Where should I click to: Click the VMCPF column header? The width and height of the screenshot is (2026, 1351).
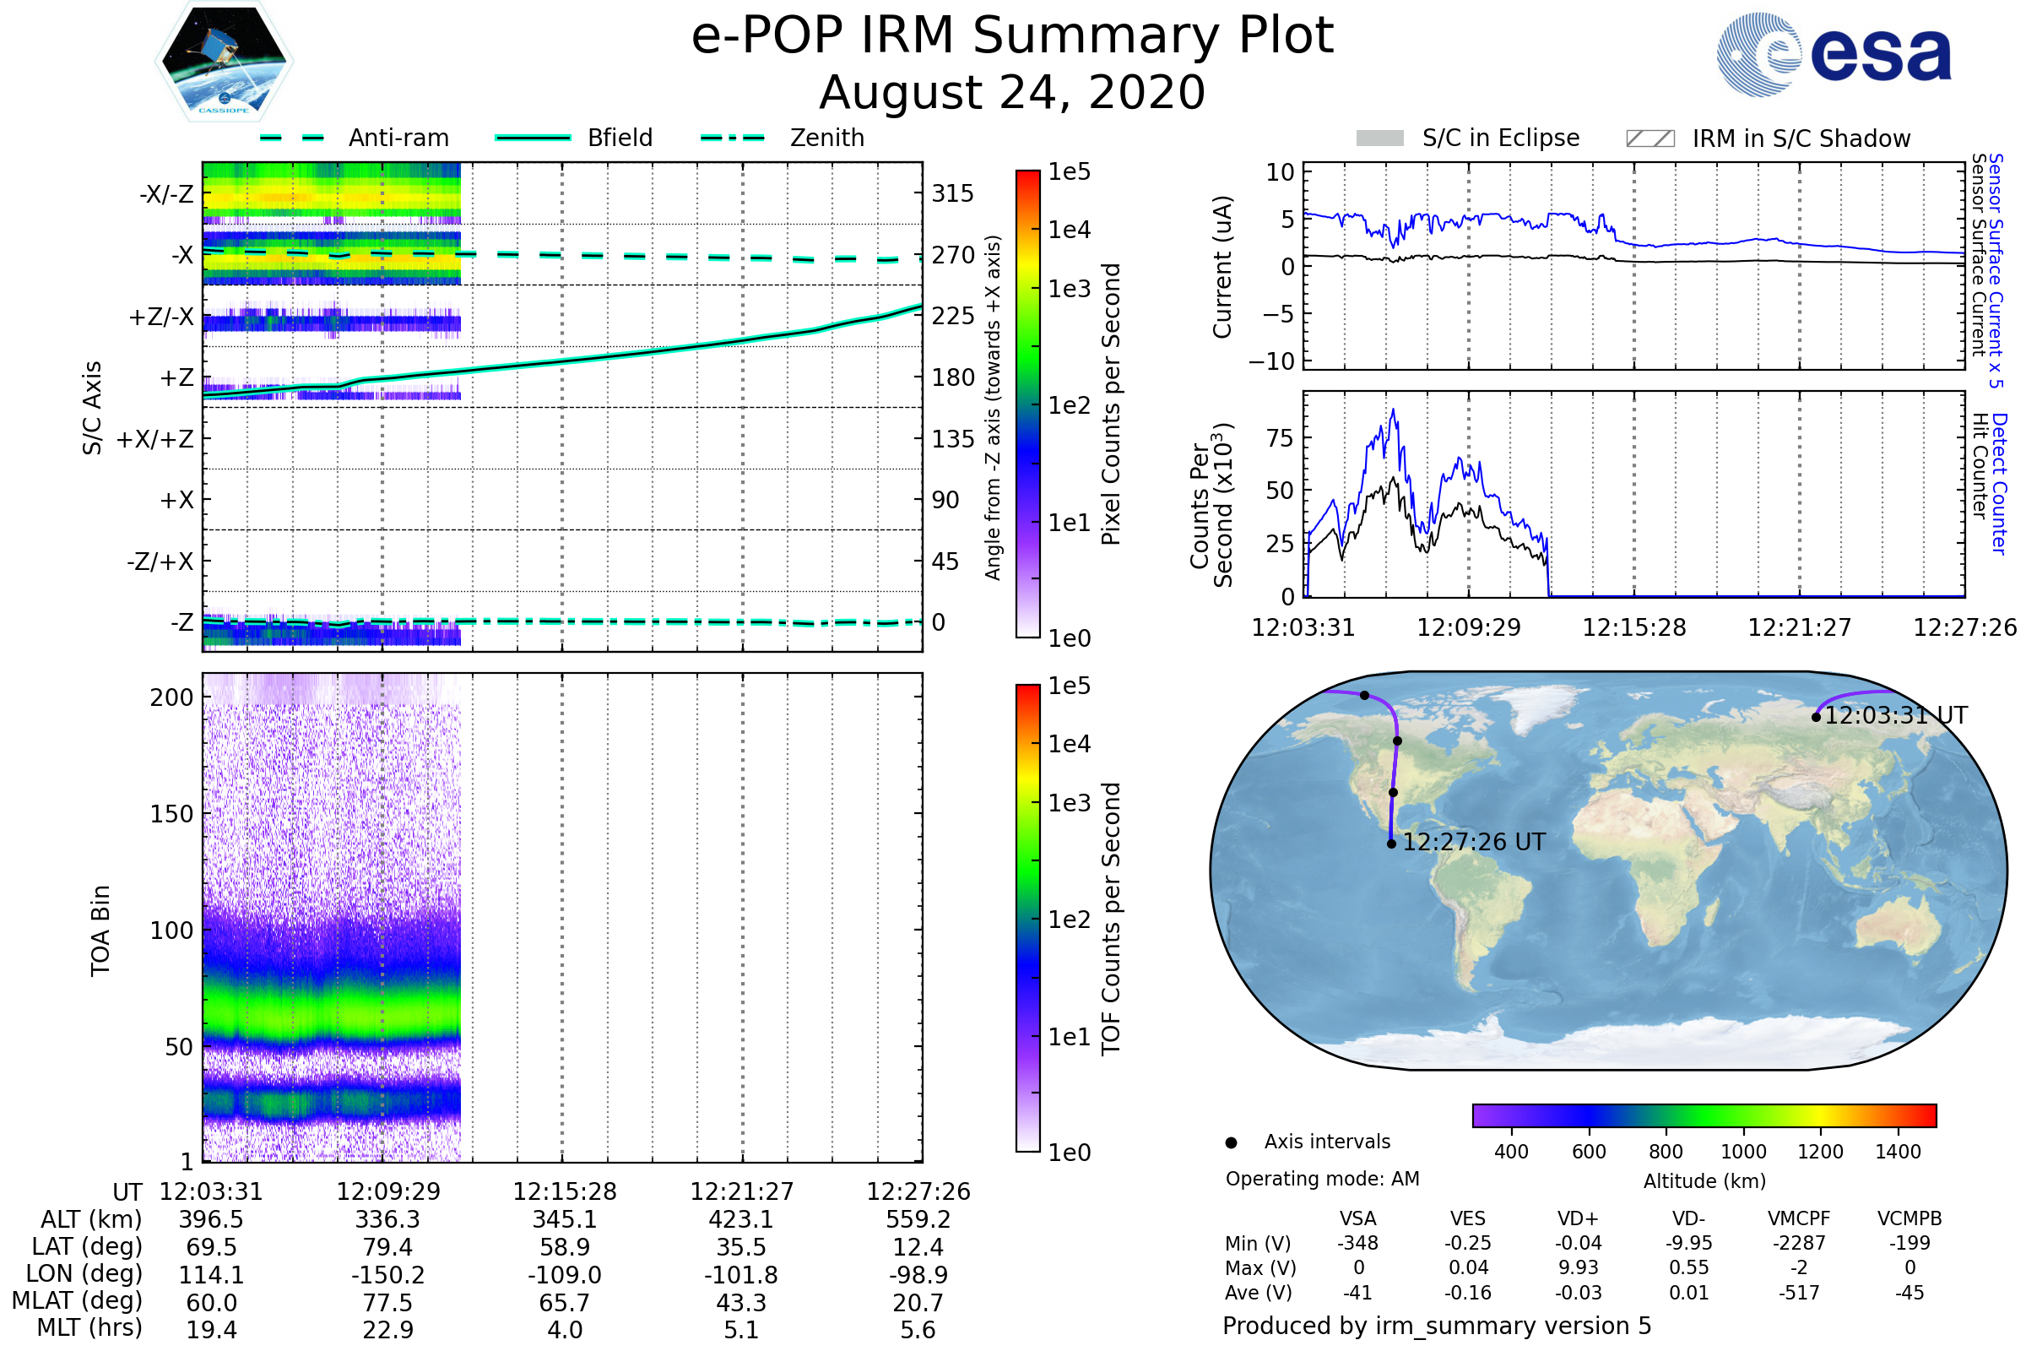click(1799, 1218)
